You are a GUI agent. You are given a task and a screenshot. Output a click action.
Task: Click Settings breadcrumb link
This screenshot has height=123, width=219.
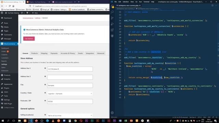(x=38, y=18)
